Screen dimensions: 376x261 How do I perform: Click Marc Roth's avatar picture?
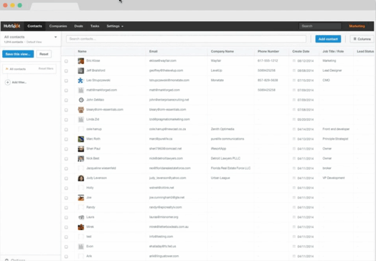click(81, 139)
